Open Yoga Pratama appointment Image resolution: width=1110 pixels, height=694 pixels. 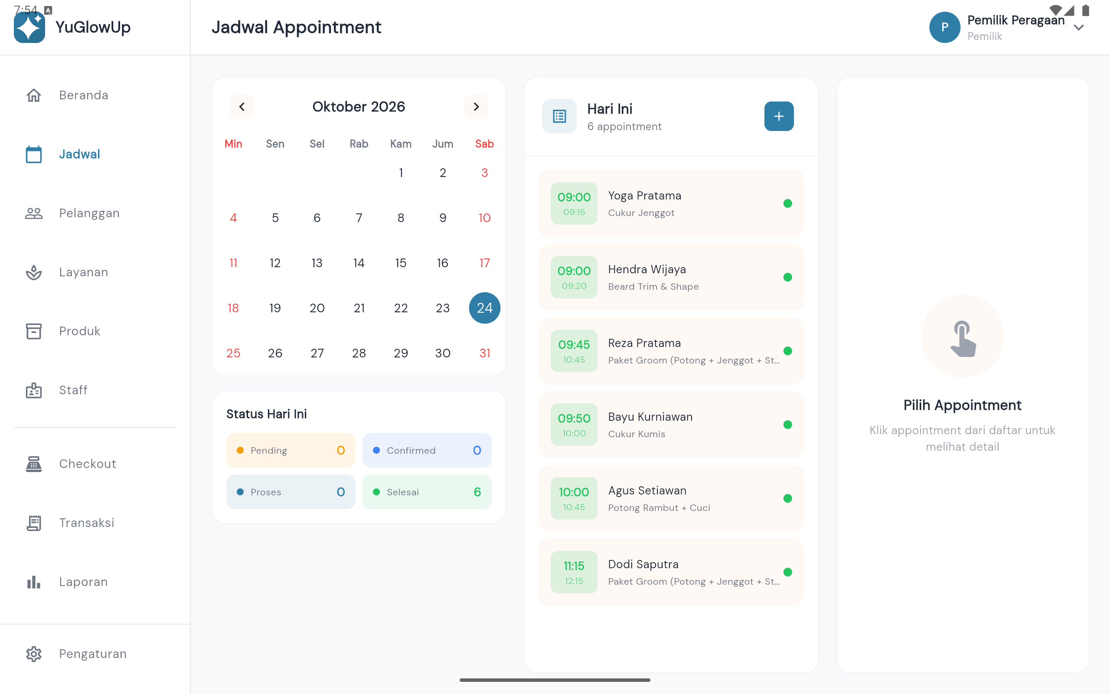point(672,203)
